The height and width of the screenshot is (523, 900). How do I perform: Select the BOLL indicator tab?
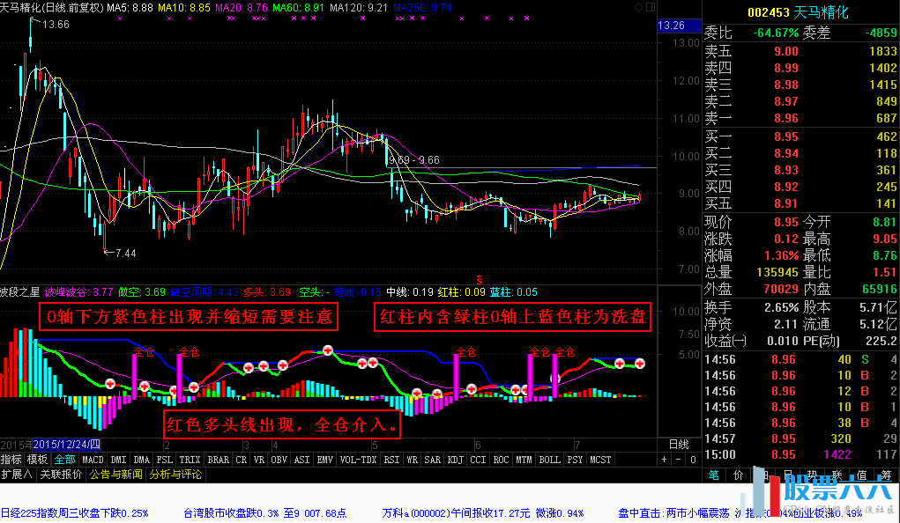(549, 460)
